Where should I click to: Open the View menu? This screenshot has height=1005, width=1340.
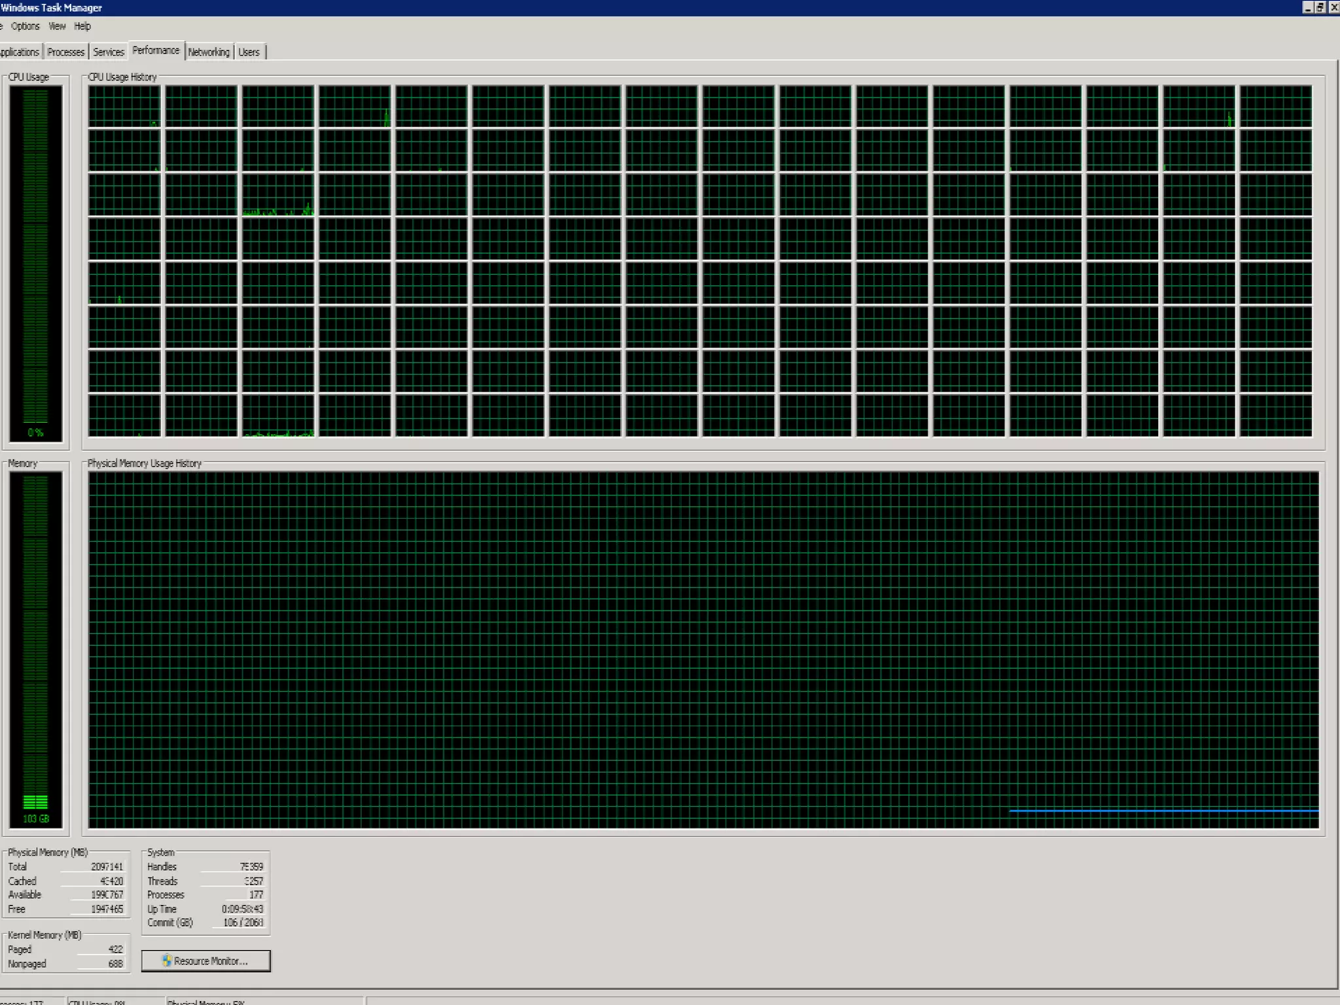point(57,26)
